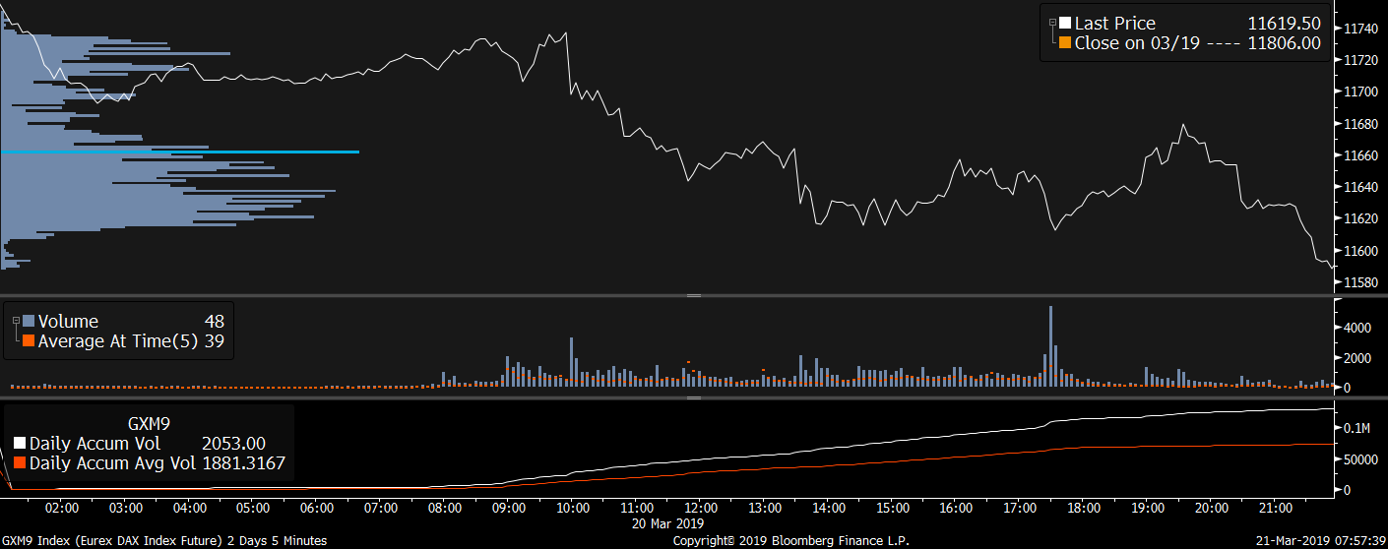Screen dimensions: 1388x549
Task: Click the 17:00 time axis label
Action: pos(1020,509)
